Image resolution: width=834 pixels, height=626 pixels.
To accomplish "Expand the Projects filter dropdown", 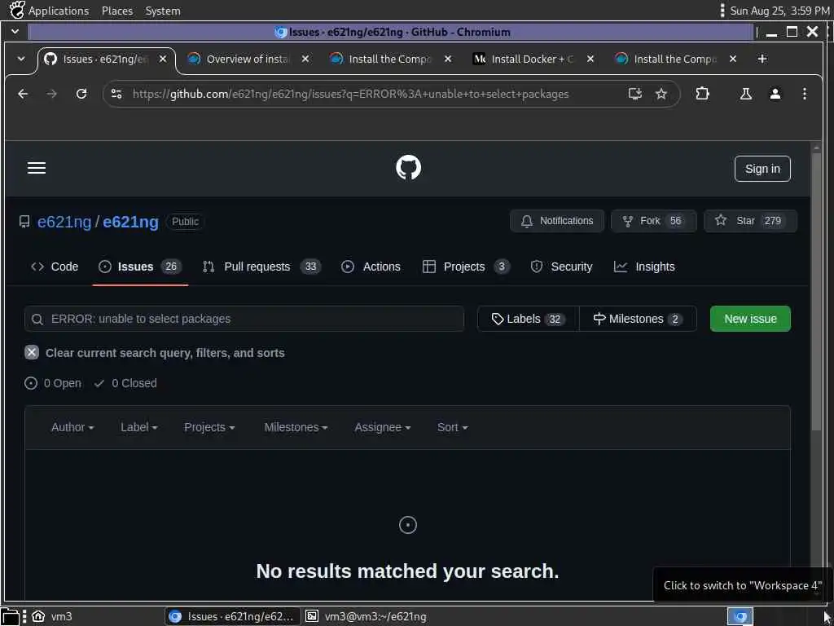I will pyautogui.click(x=209, y=427).
